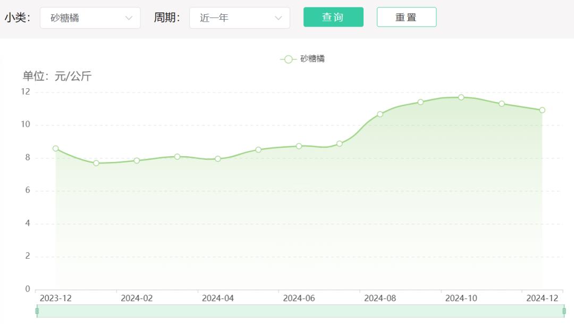Click the green 查询 button

tap(333, 17)
